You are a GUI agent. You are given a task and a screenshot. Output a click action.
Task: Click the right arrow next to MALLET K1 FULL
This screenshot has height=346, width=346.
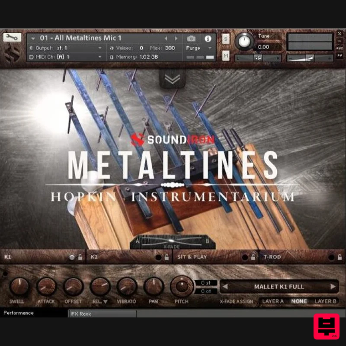pyautogui.click(x=331, y=286)
